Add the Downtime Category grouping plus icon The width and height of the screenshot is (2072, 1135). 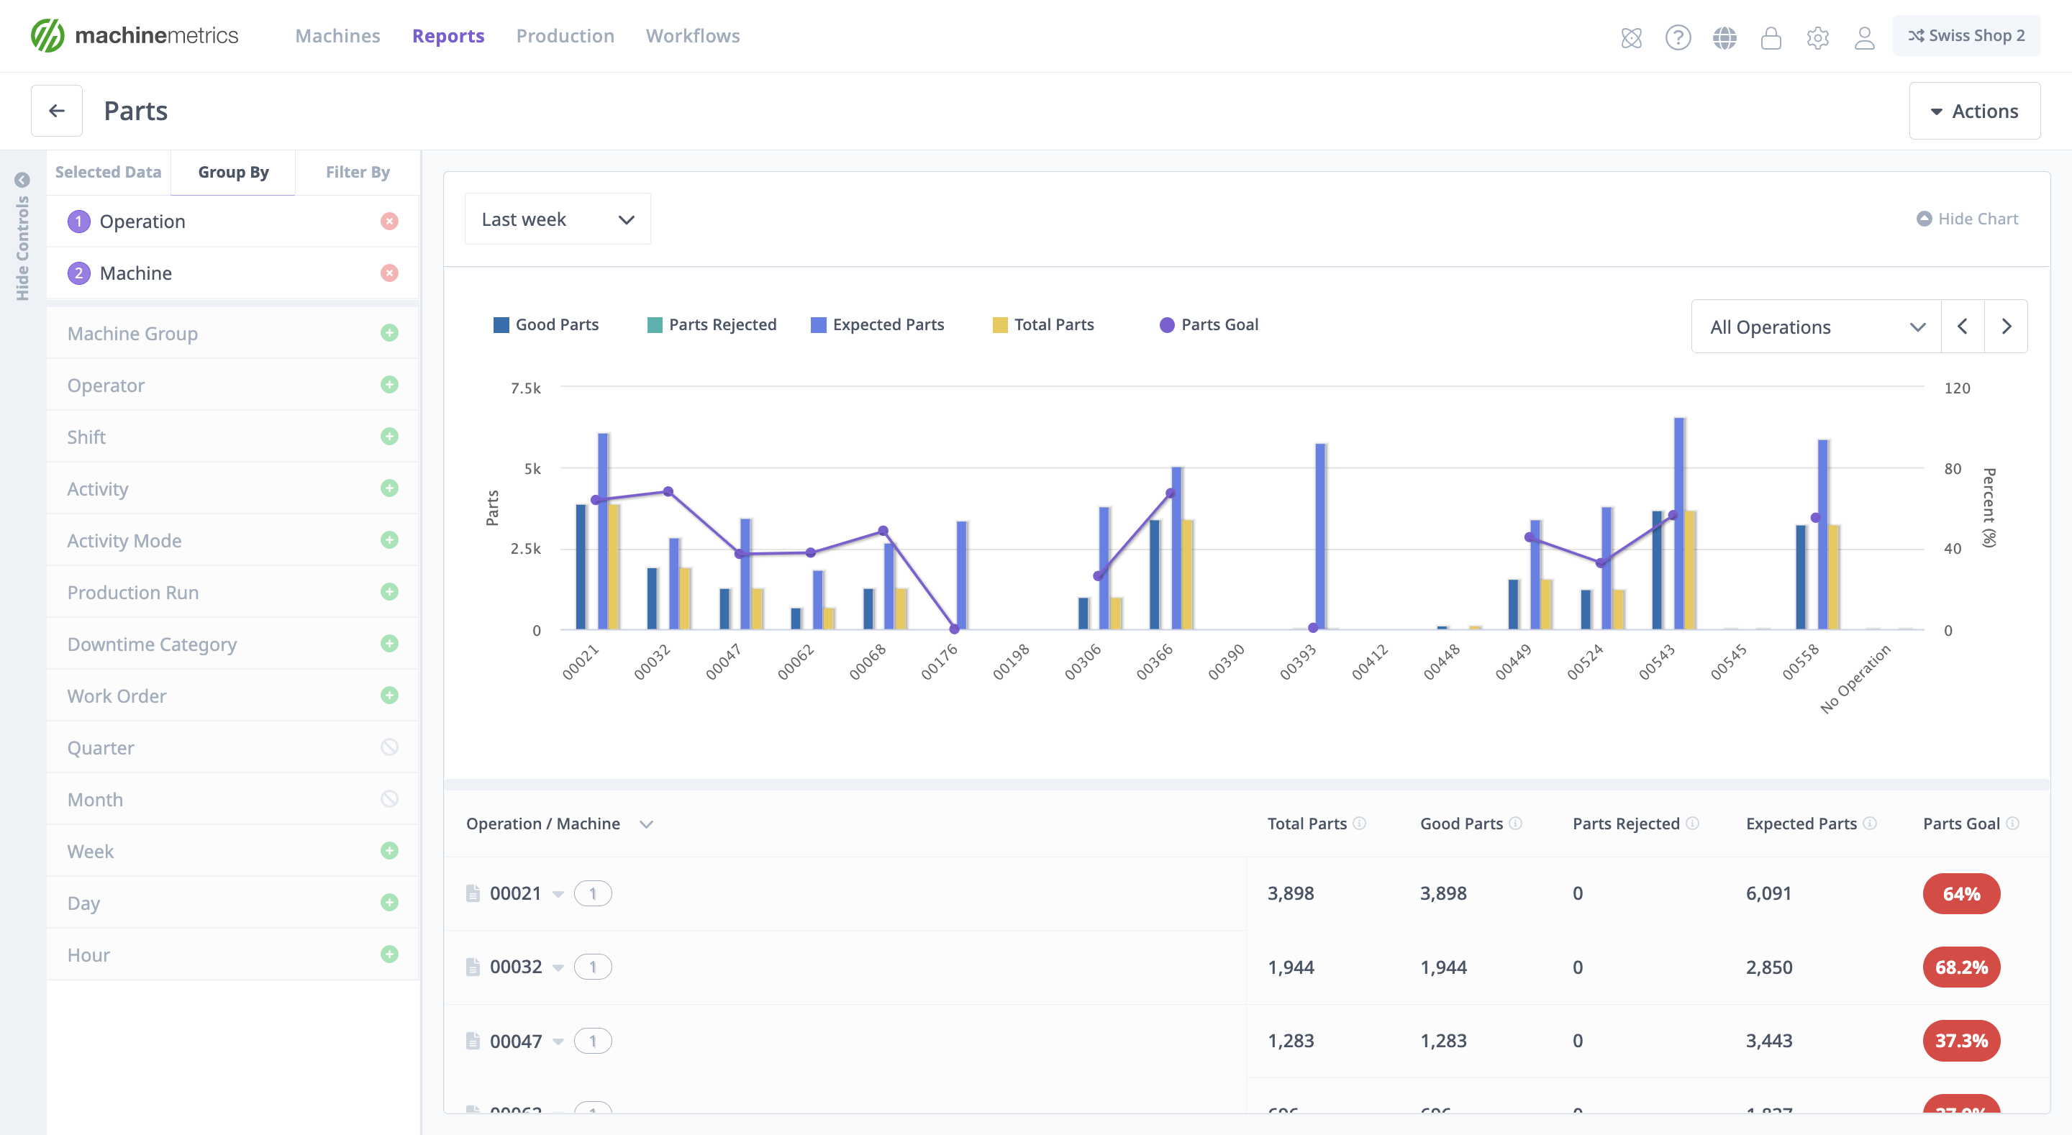tap(389, 644)
